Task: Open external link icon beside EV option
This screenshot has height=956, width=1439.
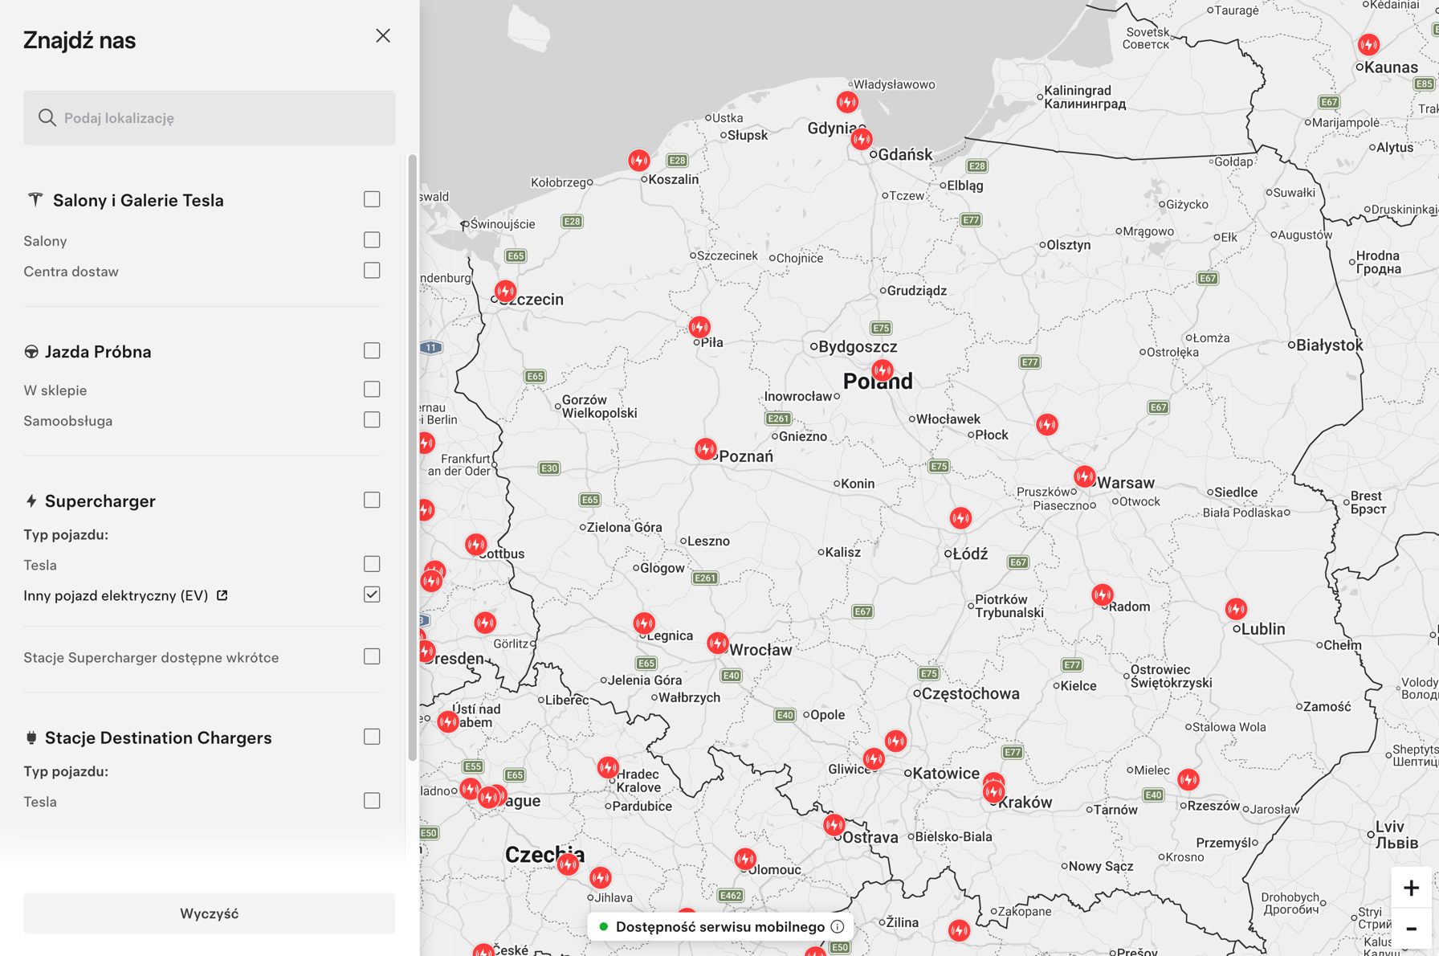Action: pos(222,595)
